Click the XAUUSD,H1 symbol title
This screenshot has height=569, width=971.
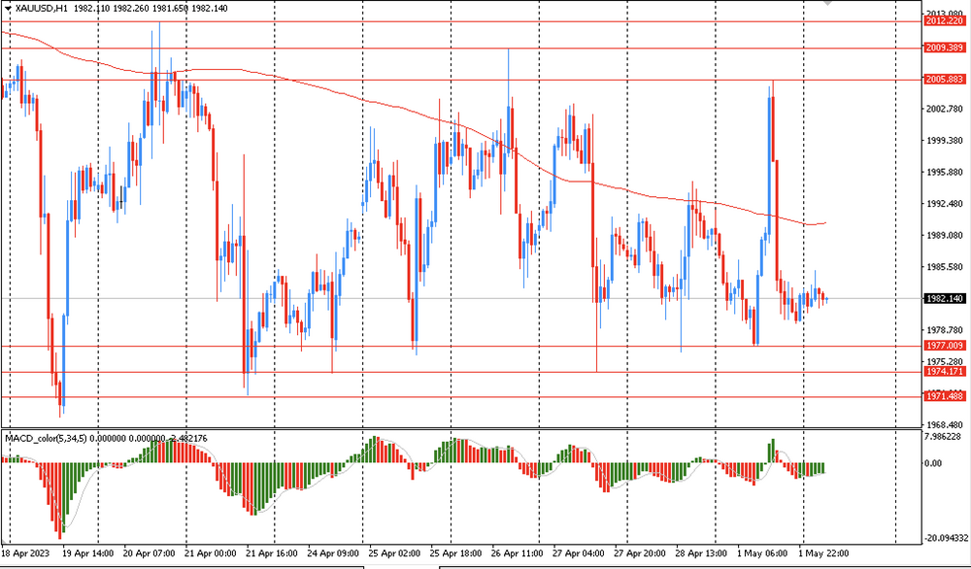pos(41,8)
